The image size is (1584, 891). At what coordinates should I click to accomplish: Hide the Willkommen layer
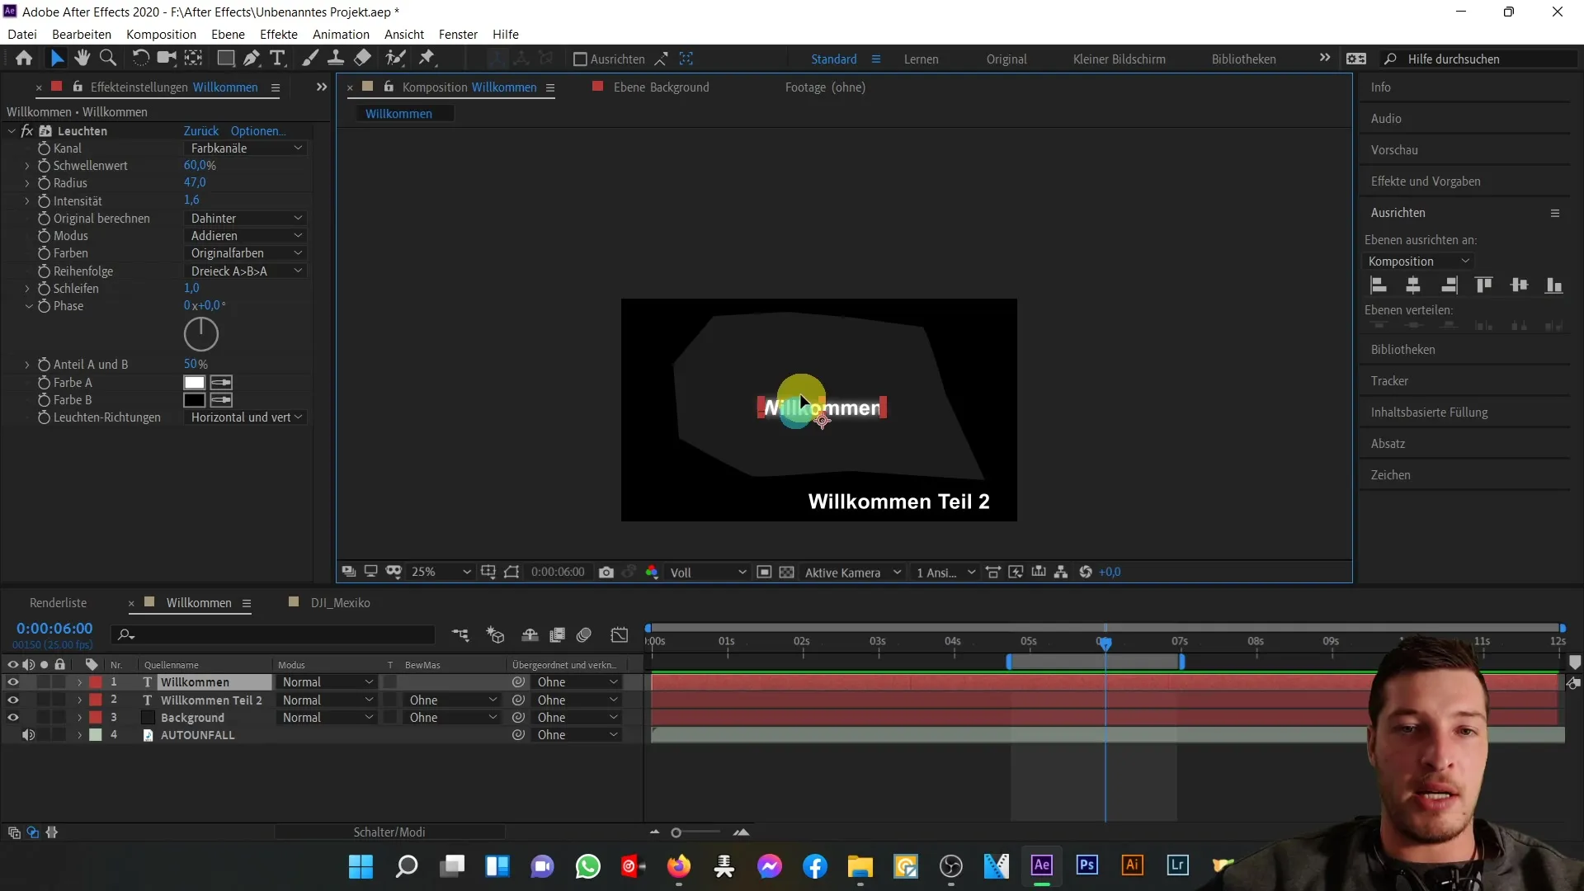pos(12,682)
